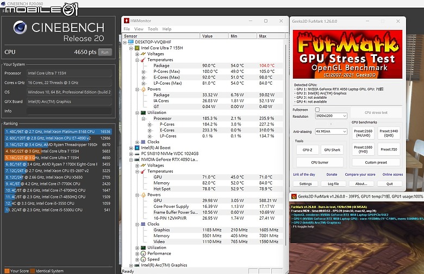Start the CPU burner tool
The image size is (424, 274).
tap(320, 163)
